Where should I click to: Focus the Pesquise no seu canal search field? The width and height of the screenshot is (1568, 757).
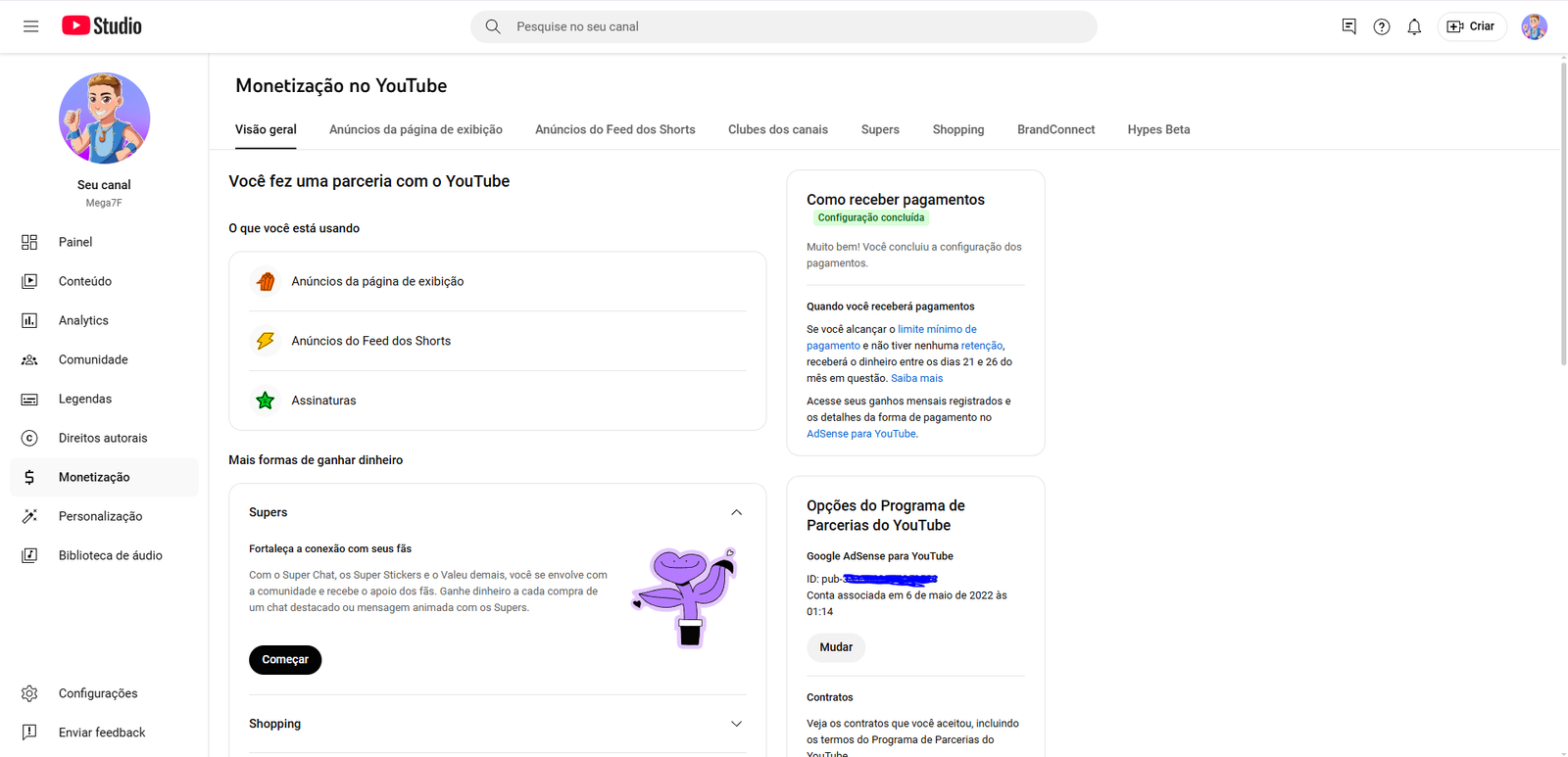point(784,26)
